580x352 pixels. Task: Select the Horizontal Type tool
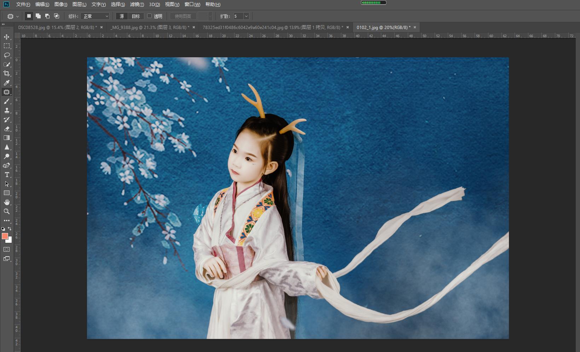(x=7, y=175)
